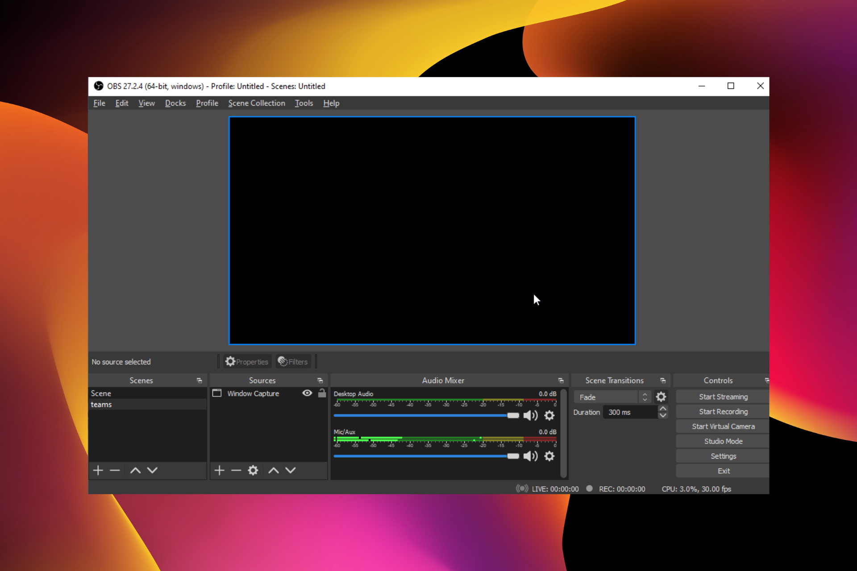Viewport: 857px width, 571px height.
Task: Remove selected scene with minus icon
Action: pos(115,470)
